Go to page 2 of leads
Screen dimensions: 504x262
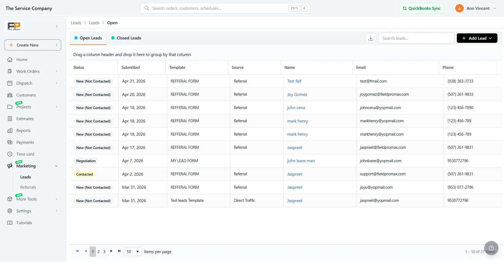99,251
